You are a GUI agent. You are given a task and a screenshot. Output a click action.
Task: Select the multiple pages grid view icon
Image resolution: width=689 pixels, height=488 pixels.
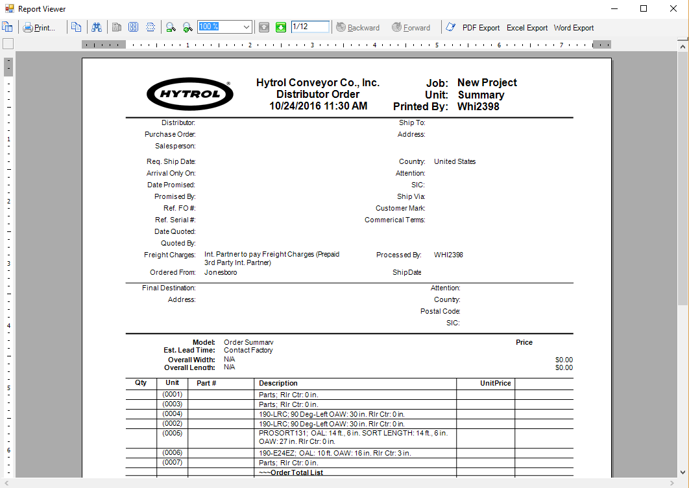(133, 27)
